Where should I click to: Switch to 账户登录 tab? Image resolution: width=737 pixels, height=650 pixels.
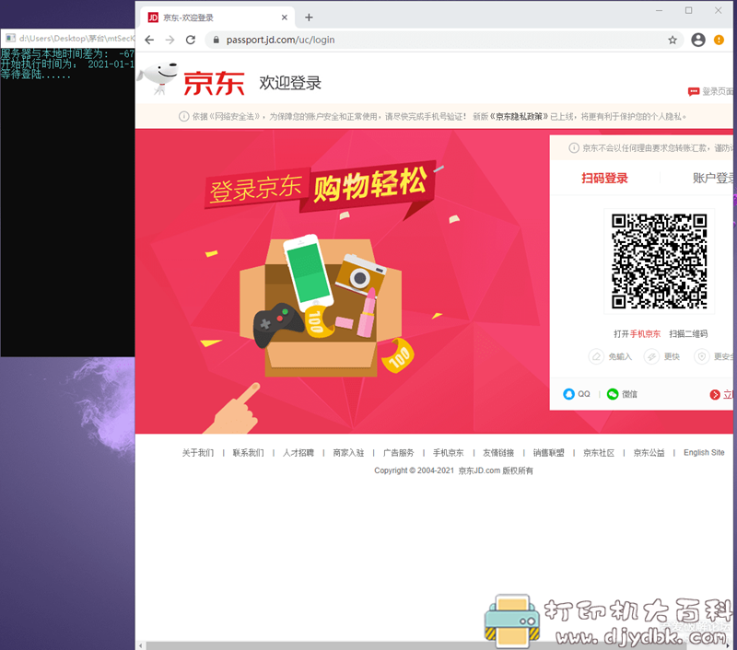click(x=712, y=178)
